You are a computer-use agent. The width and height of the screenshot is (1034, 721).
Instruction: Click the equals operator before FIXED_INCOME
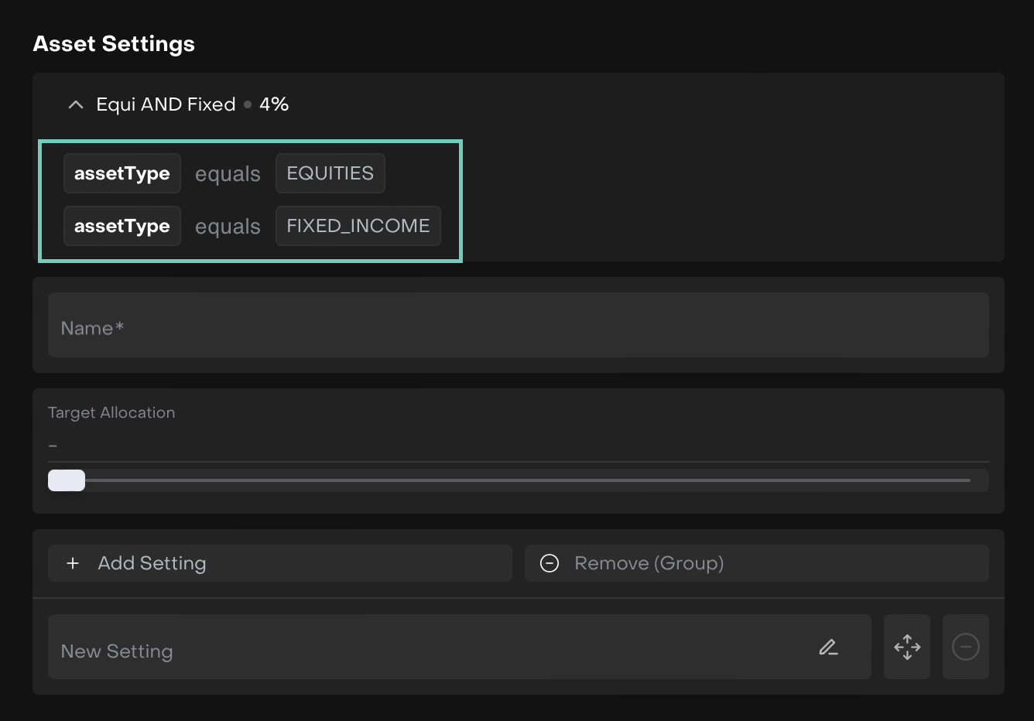click(x=228, y=227)
